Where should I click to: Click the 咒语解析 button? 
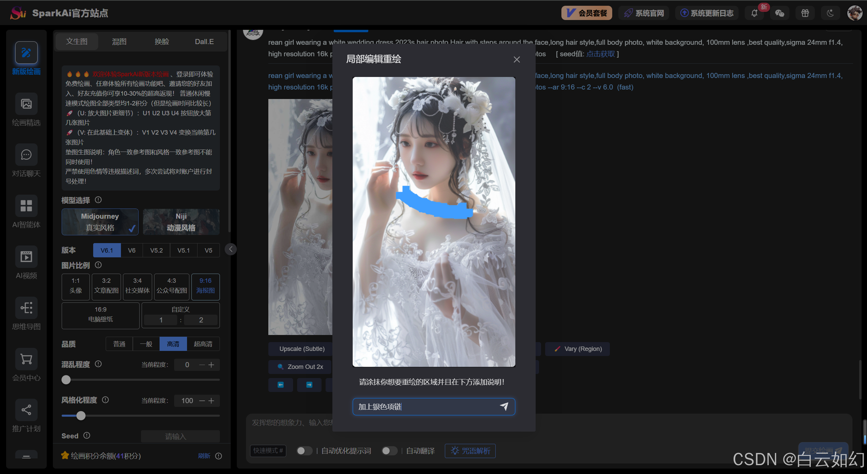(x=470, y=451)
